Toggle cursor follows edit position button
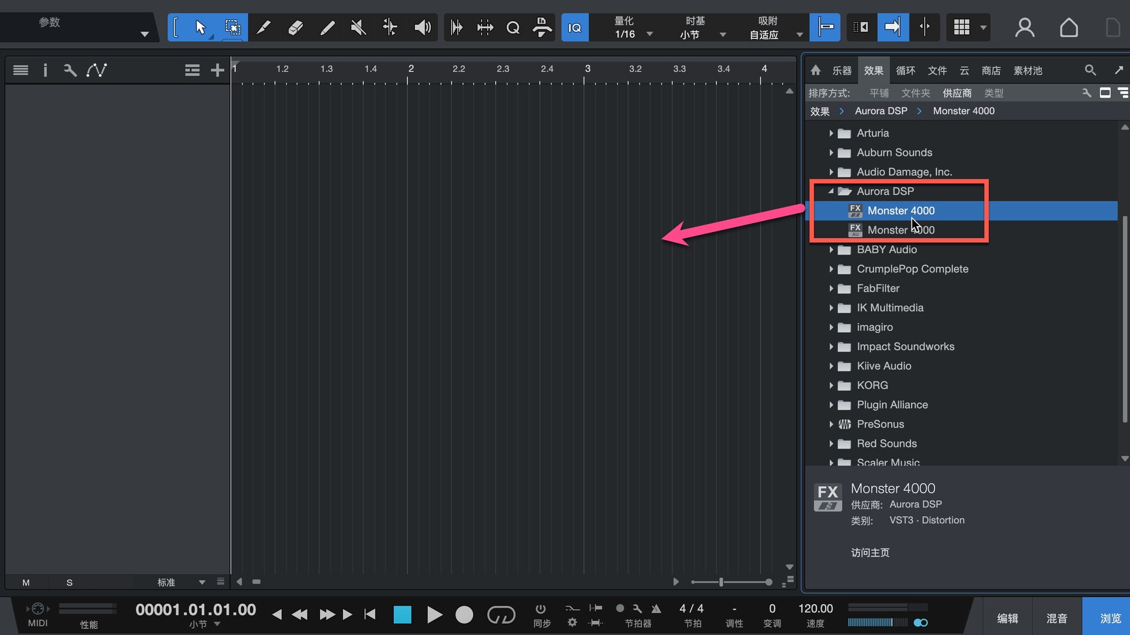1130x635 pixels. click(x=925, y=28)
